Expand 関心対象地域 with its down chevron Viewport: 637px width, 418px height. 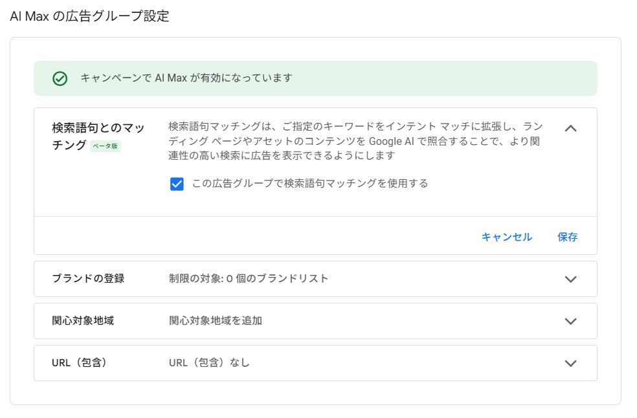point(570,322)
